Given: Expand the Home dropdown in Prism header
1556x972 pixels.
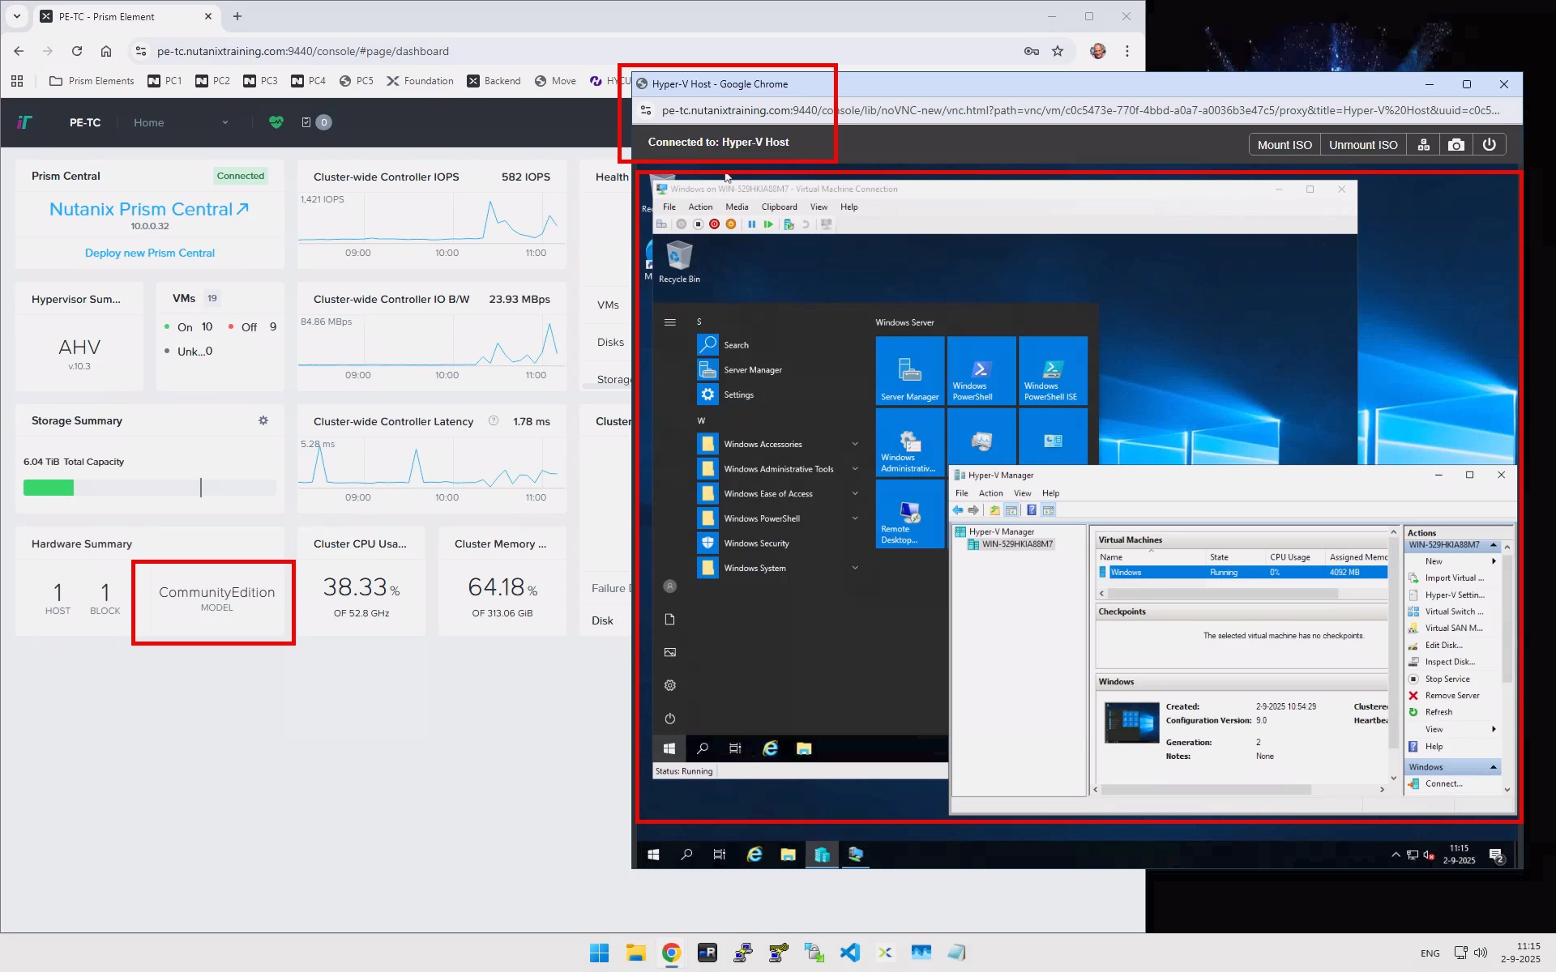Looking at the screenshot, I should [x=181, y=122].
